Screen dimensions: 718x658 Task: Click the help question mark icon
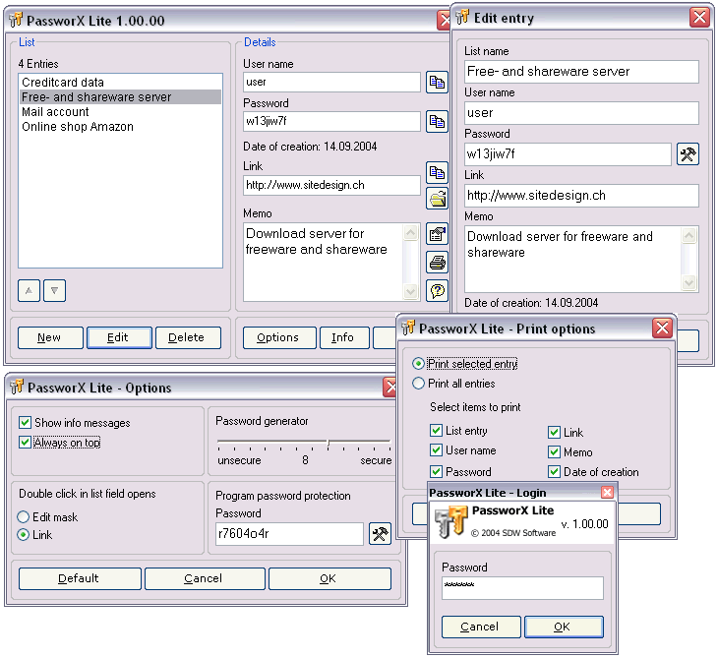coord(437,290)
